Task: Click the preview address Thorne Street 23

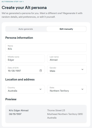Action: click(x=56, y=110)
